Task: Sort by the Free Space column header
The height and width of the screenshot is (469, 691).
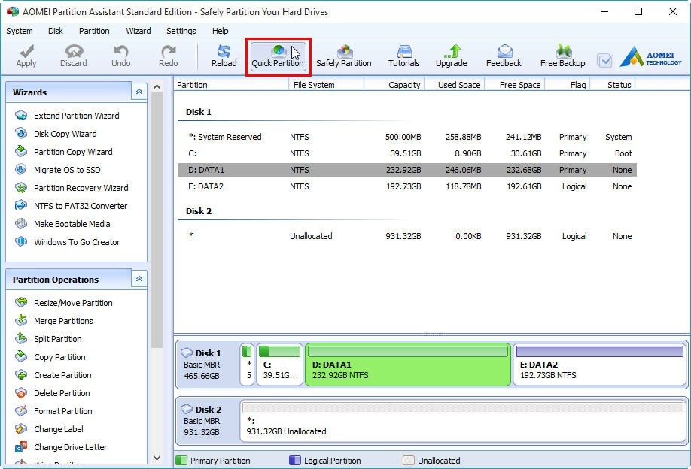Action: point(515,84)
